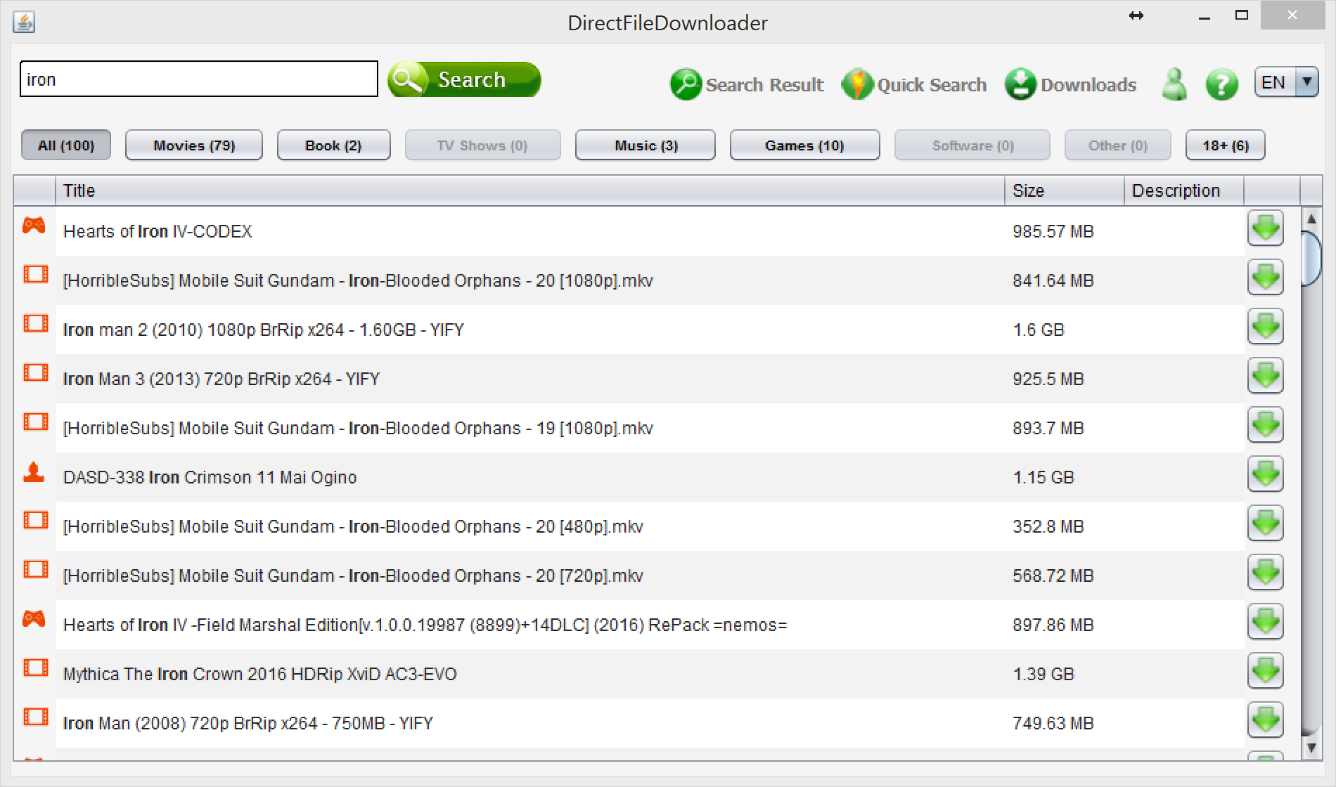
Task: Open the help question mark icon
Action: (x=1222, y=84)
